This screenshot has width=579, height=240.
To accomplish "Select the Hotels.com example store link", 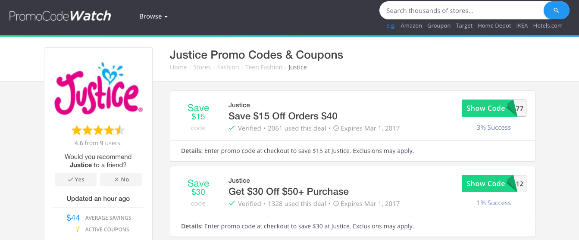I will pyautogui.click(x=548, y=26).
